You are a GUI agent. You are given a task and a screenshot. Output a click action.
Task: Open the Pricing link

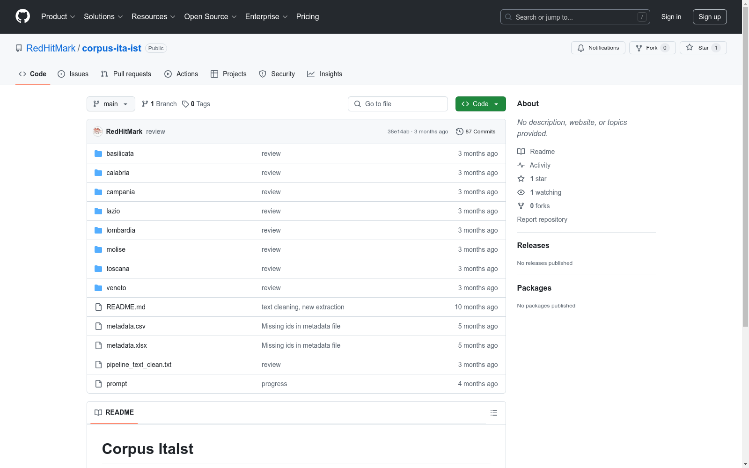pyautogui.click(x=308, y=16)
